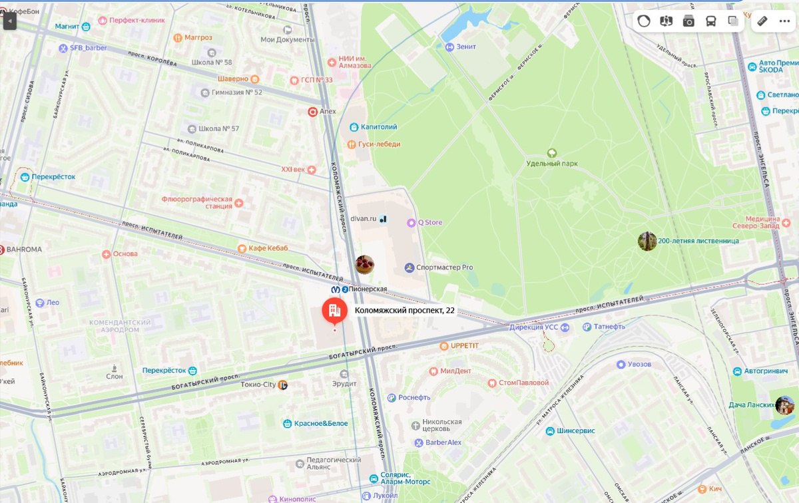Select the Роснефть gas station icon
799x503 pixels.
392,397
